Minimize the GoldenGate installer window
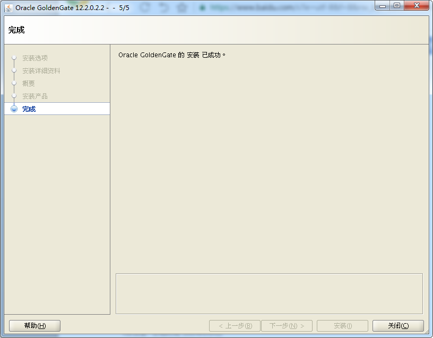The height and width of the screenshot is (338, 433). (x=383, y=6)
